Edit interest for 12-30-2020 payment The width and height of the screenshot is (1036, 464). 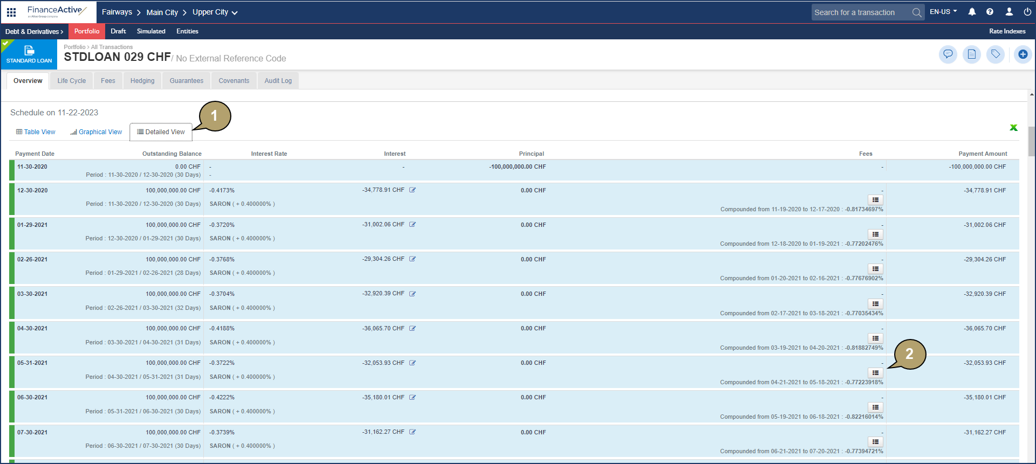413,190
